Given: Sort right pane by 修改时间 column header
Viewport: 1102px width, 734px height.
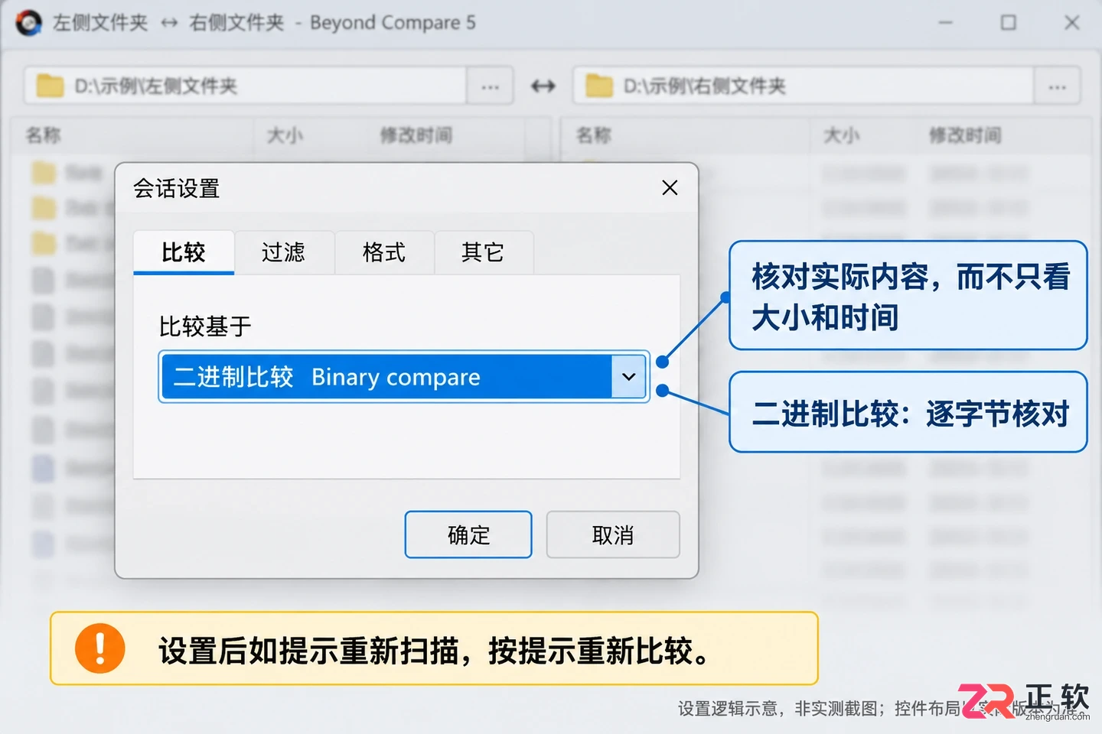Looking at the screenshot, I should click(965, 135).
